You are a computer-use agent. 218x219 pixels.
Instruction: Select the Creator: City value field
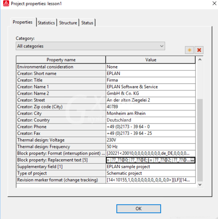tap(151, 114)
